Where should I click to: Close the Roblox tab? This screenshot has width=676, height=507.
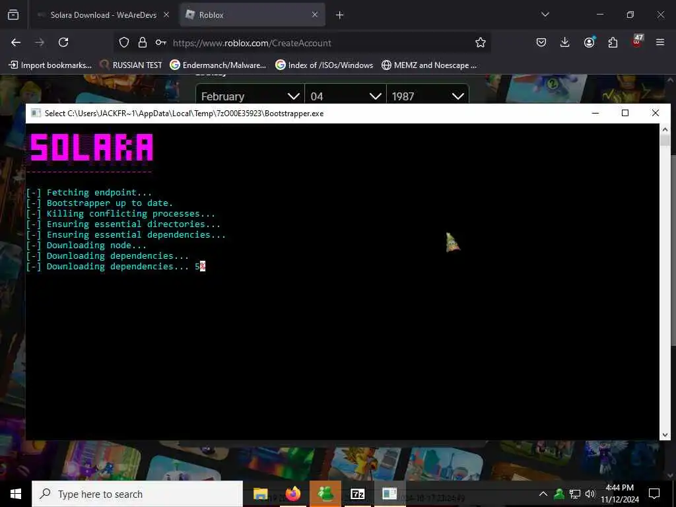315,15
